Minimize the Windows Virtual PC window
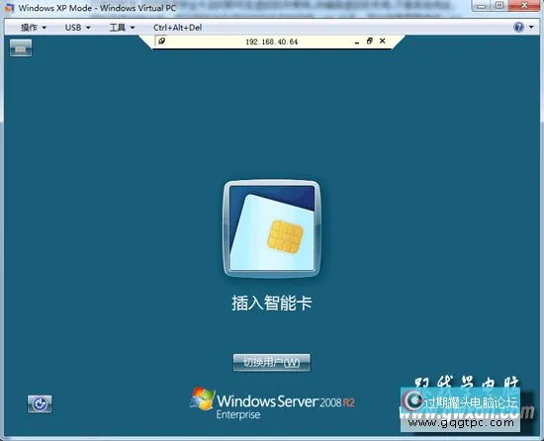This screenshot has height=441, width=544. click(482, 6)
